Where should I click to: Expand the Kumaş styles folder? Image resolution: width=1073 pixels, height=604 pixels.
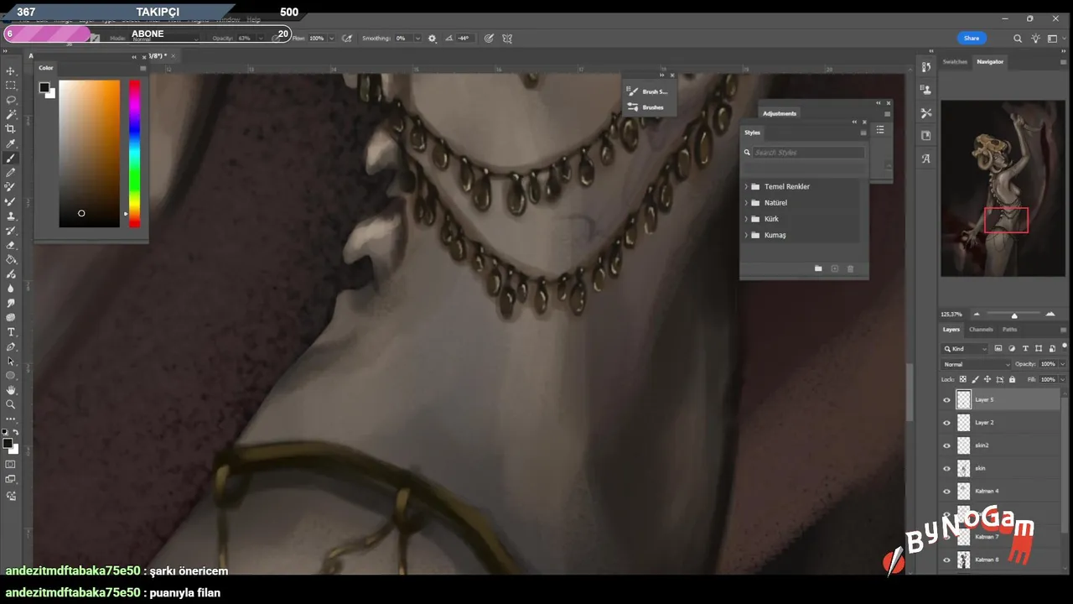pyautogui.click(x=746, y=235)
